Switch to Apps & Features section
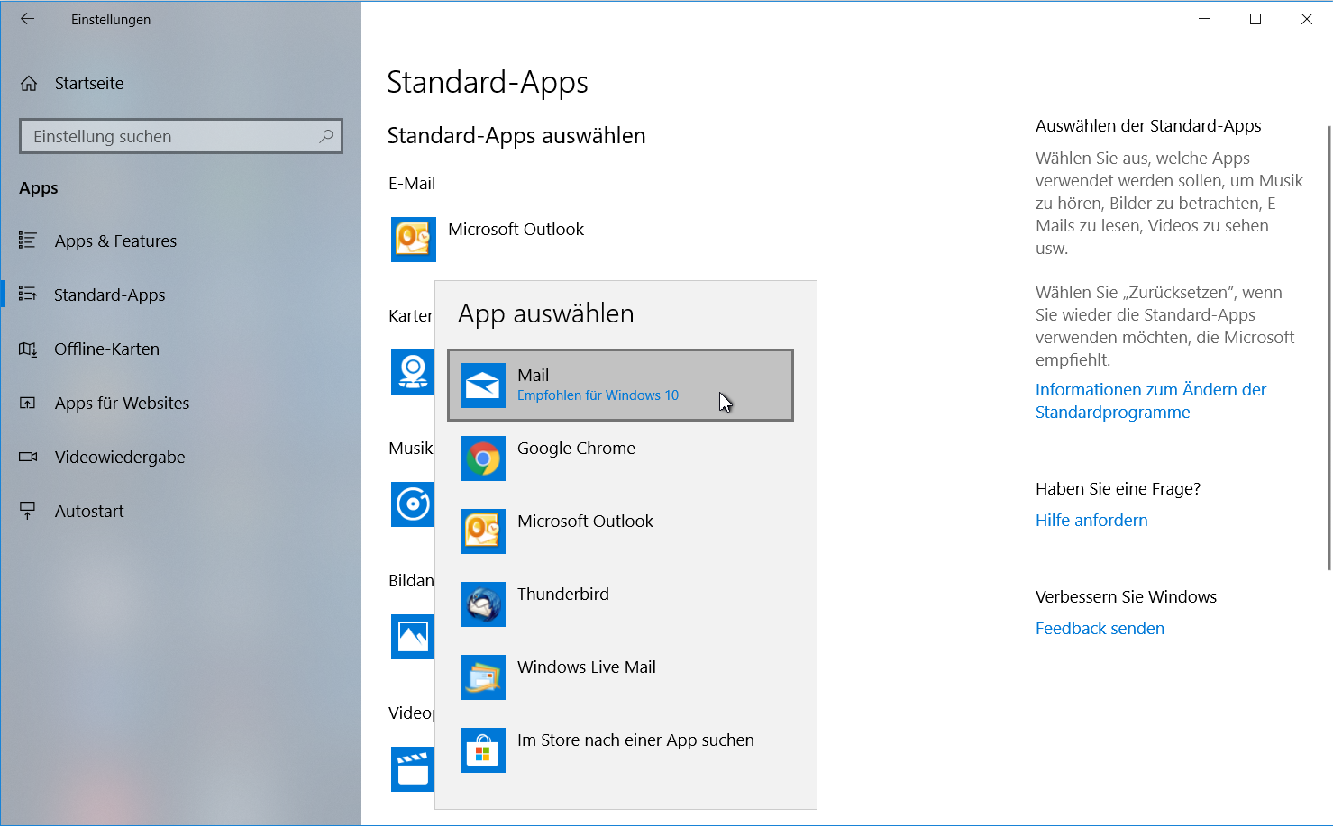1333x826 pixels. click(115, 241)
